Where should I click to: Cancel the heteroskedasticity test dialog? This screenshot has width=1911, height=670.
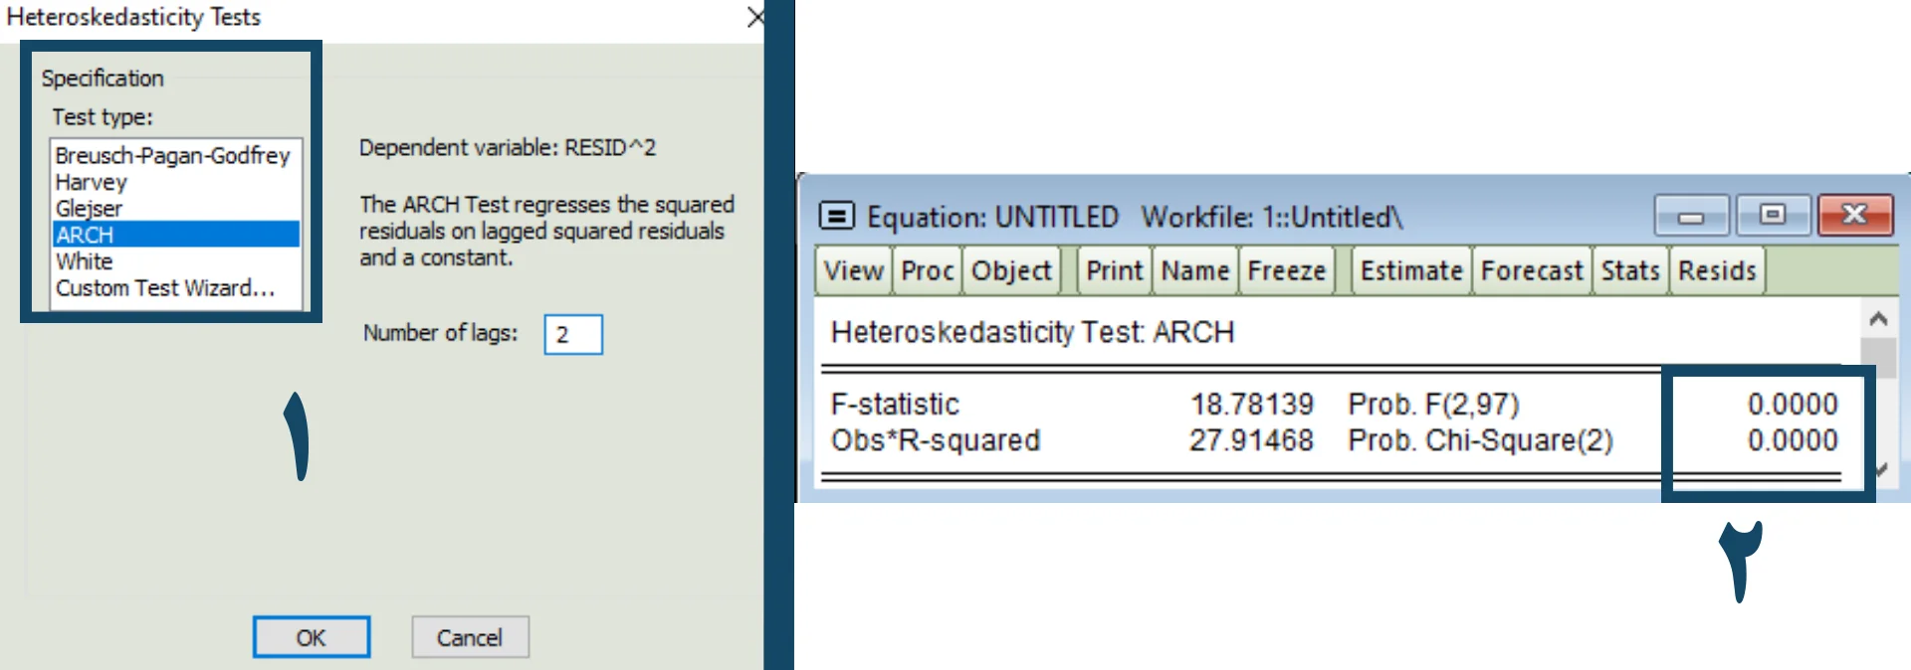pos(470,637)
